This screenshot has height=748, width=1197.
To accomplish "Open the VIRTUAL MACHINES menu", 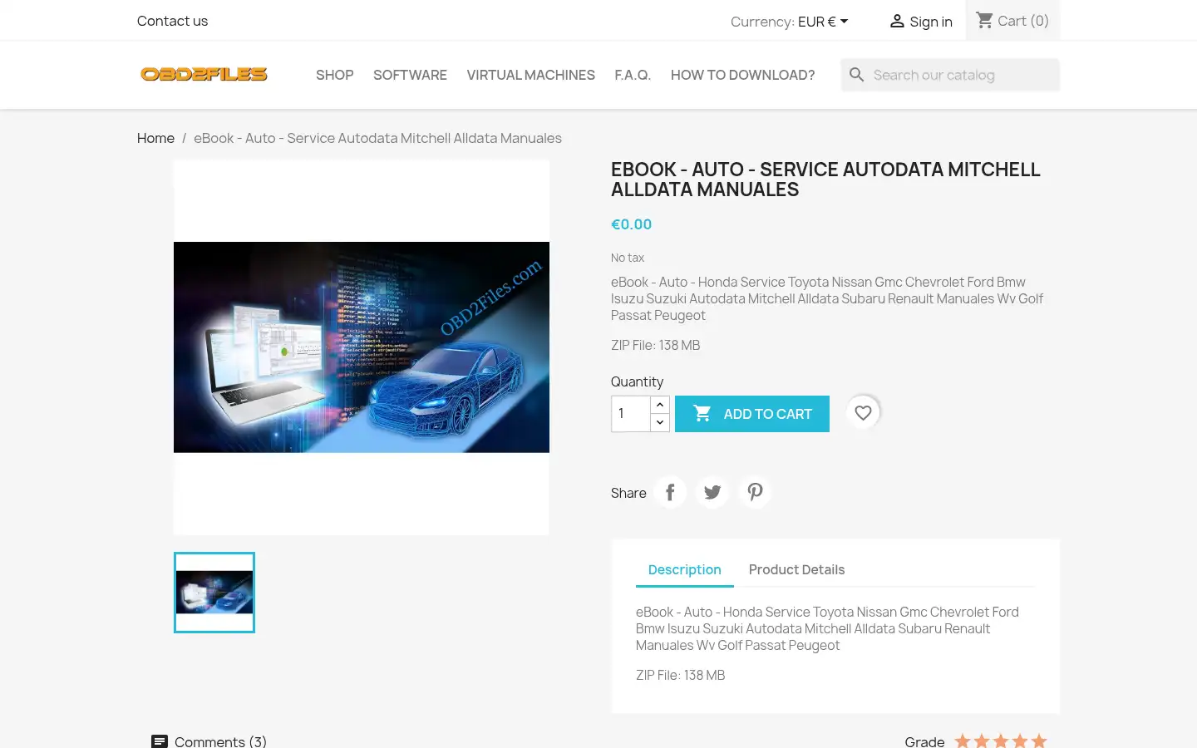I will click(530, 75).
